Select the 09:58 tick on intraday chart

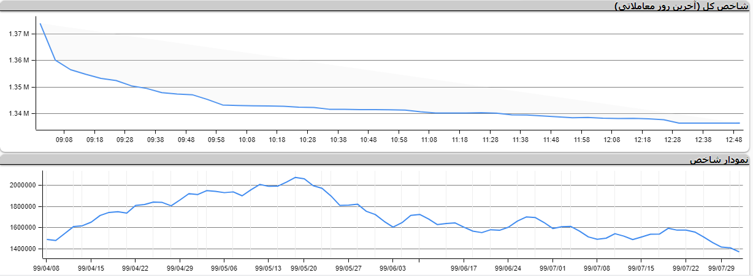click(216, 140)
